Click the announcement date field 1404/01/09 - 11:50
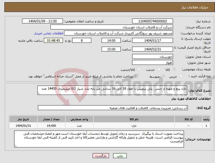This screenshot has height=163, width=215. pyautogui.click(x=42, y=21)
